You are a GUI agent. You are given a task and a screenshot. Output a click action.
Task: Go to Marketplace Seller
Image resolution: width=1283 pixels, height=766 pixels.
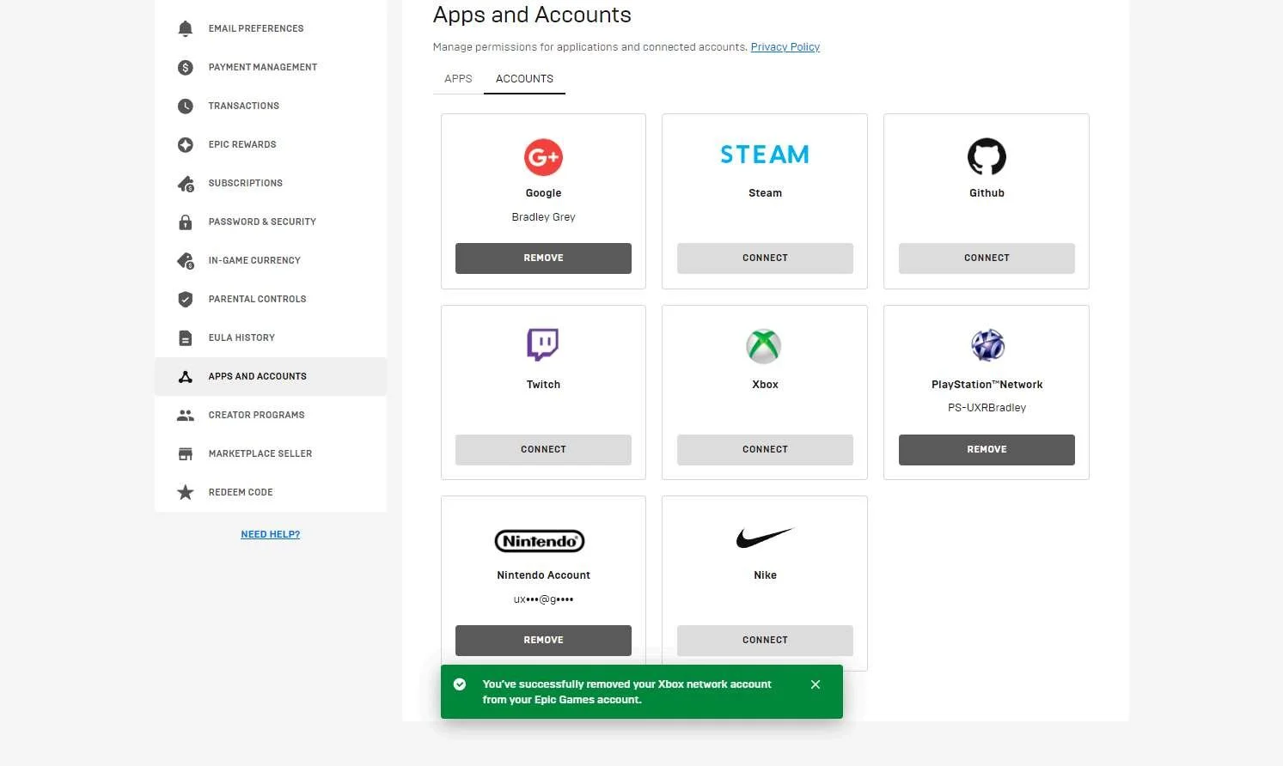click(x=271, y=453)
